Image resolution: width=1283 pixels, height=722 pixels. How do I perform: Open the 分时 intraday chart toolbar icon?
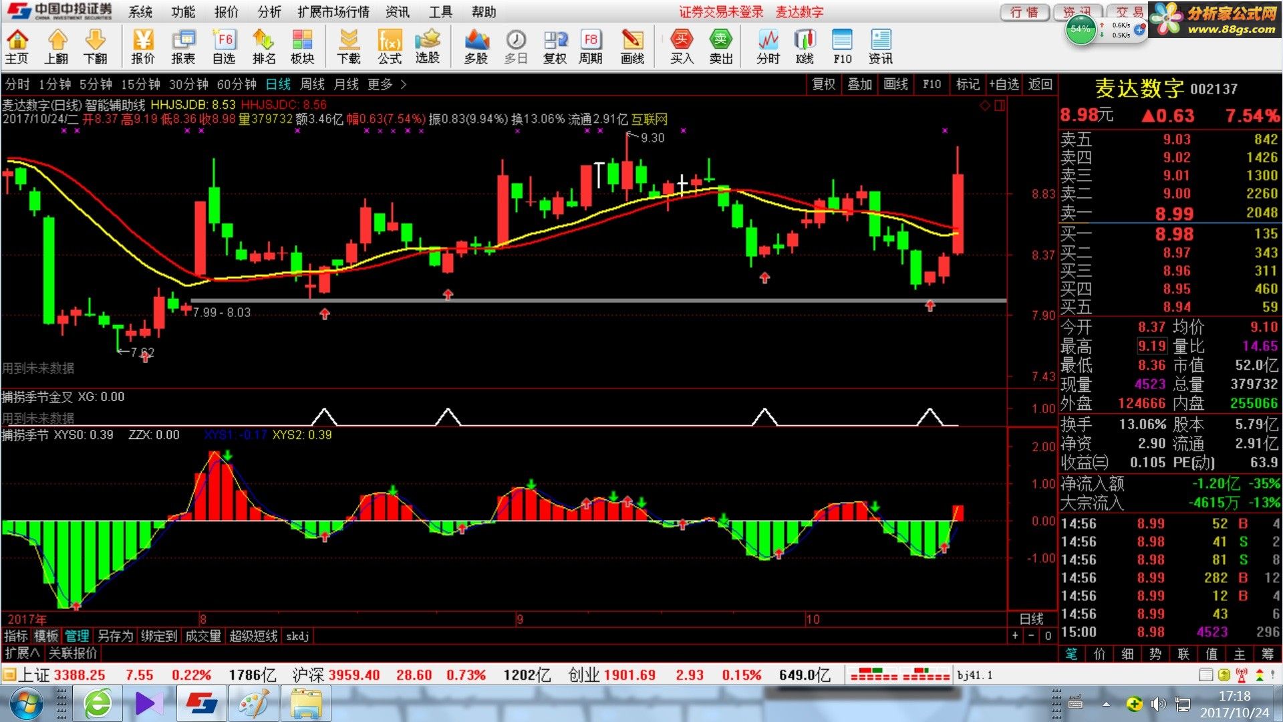pyautogui.click(x=768, y=47)
